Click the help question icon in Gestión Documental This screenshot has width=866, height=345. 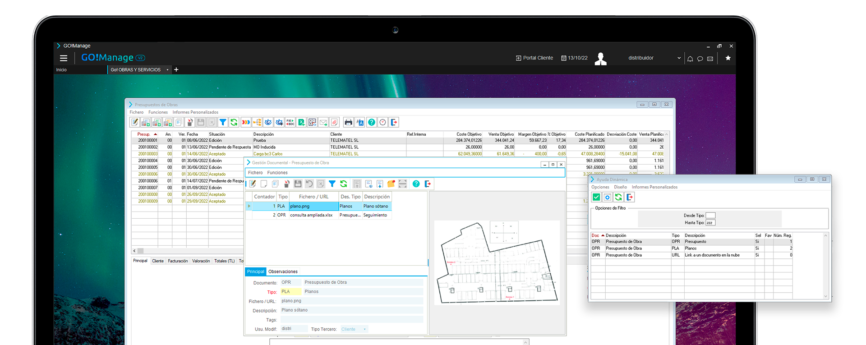point(416,184)
